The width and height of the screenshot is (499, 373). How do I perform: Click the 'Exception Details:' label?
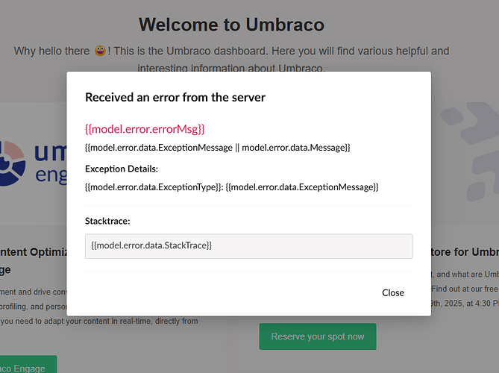click(x=122, y=169)
